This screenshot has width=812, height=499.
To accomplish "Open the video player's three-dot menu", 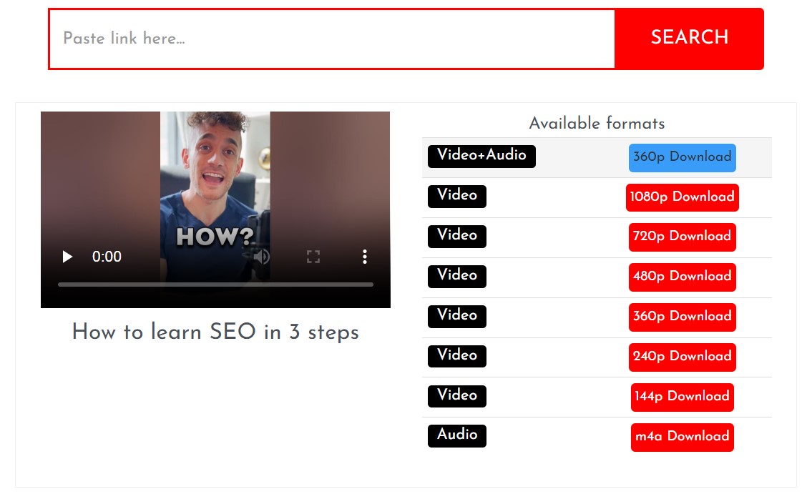I will (x=364, y=256).
